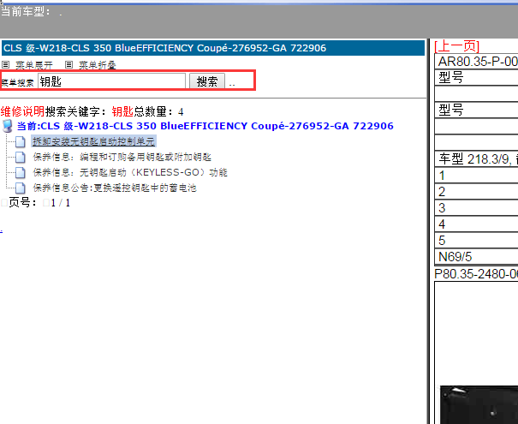Open 拆卸安装无钥匙启动控制单元 result
The width and height of the screenshot is (518, 424).
(94, 141)
